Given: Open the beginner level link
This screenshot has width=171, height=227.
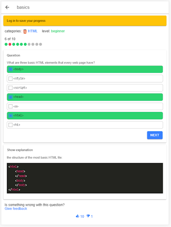Looking at the screenshot, I should pos(58,31).
